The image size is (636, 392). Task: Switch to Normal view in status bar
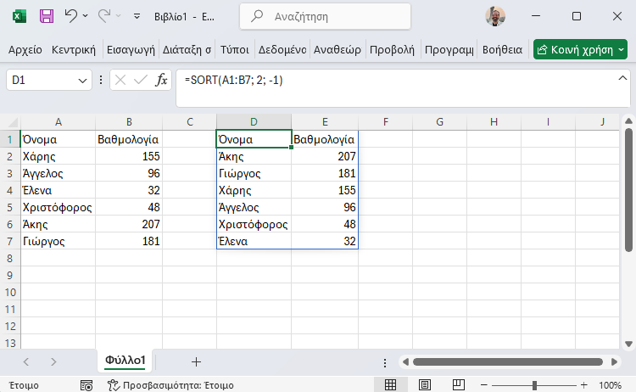click(390, 384)
